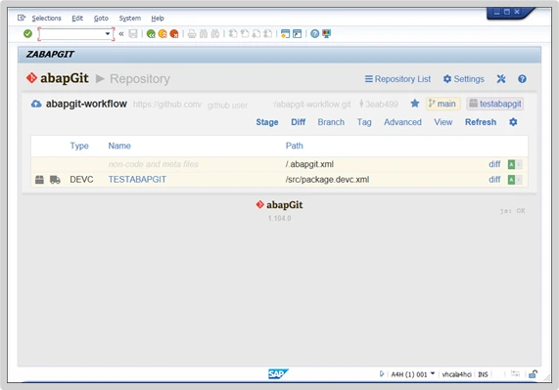Image resolution: width=559 pixels, height=390 pixels.
Task: Click the orange Exit icon
Action: click(x=163, y=34)
